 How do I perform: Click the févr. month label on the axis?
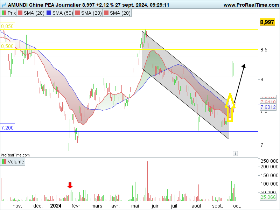(x=76, y=206)
